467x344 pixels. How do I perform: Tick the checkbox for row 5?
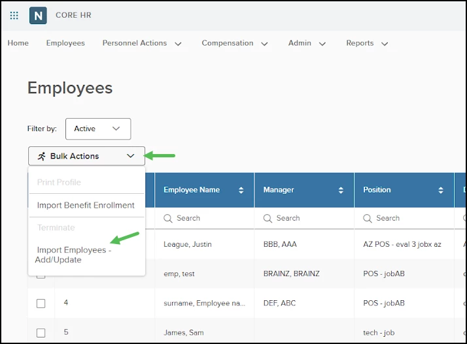[41, 333]
